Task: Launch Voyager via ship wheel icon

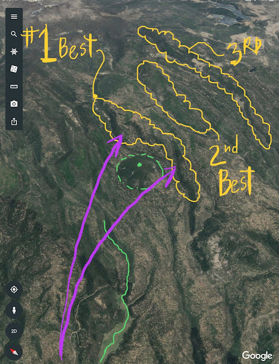Action: 14,52
